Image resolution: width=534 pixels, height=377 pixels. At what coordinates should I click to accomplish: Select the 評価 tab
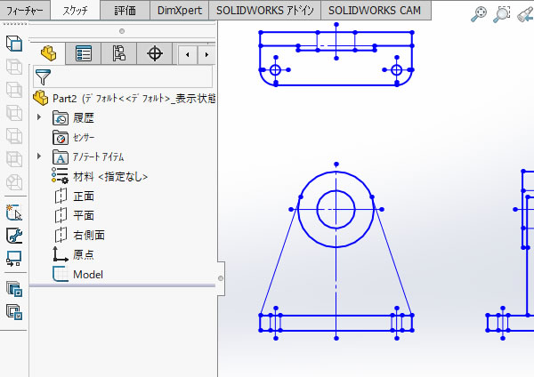125,10
